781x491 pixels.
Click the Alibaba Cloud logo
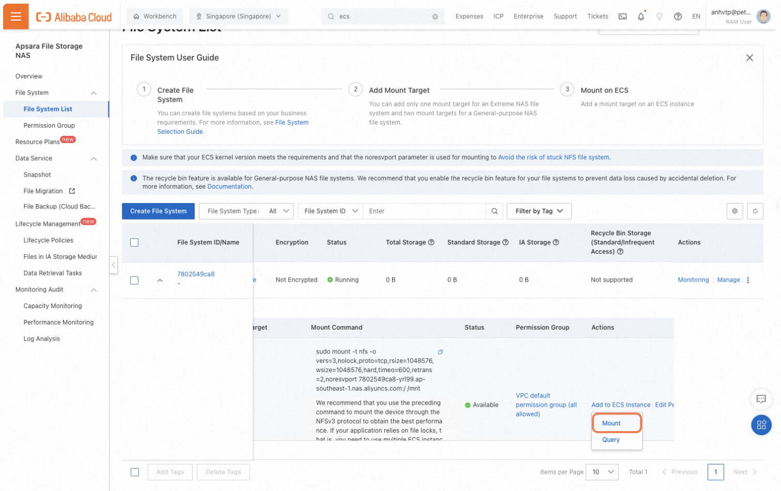[x=74, y=17]
